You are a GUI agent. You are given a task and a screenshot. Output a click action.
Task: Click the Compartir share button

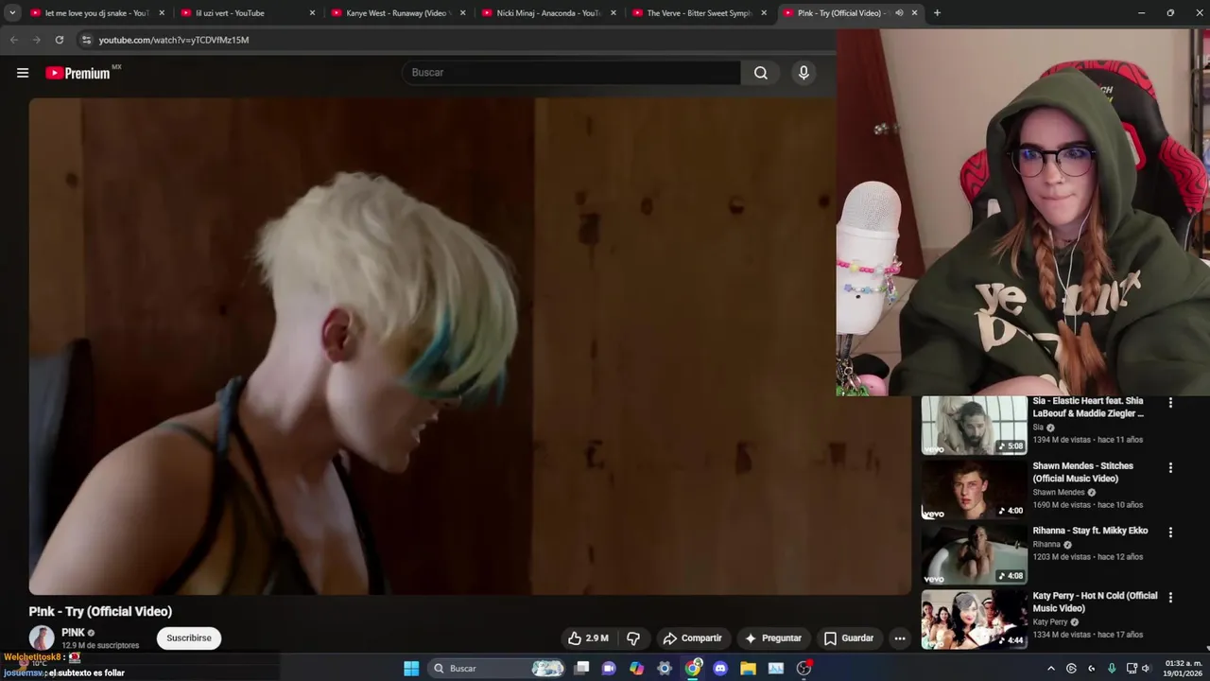point(692,638)
